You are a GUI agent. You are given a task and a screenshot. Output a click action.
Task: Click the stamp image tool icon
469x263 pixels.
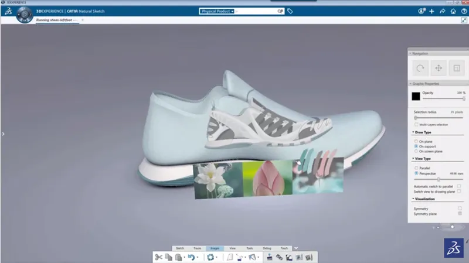(270, 257)
